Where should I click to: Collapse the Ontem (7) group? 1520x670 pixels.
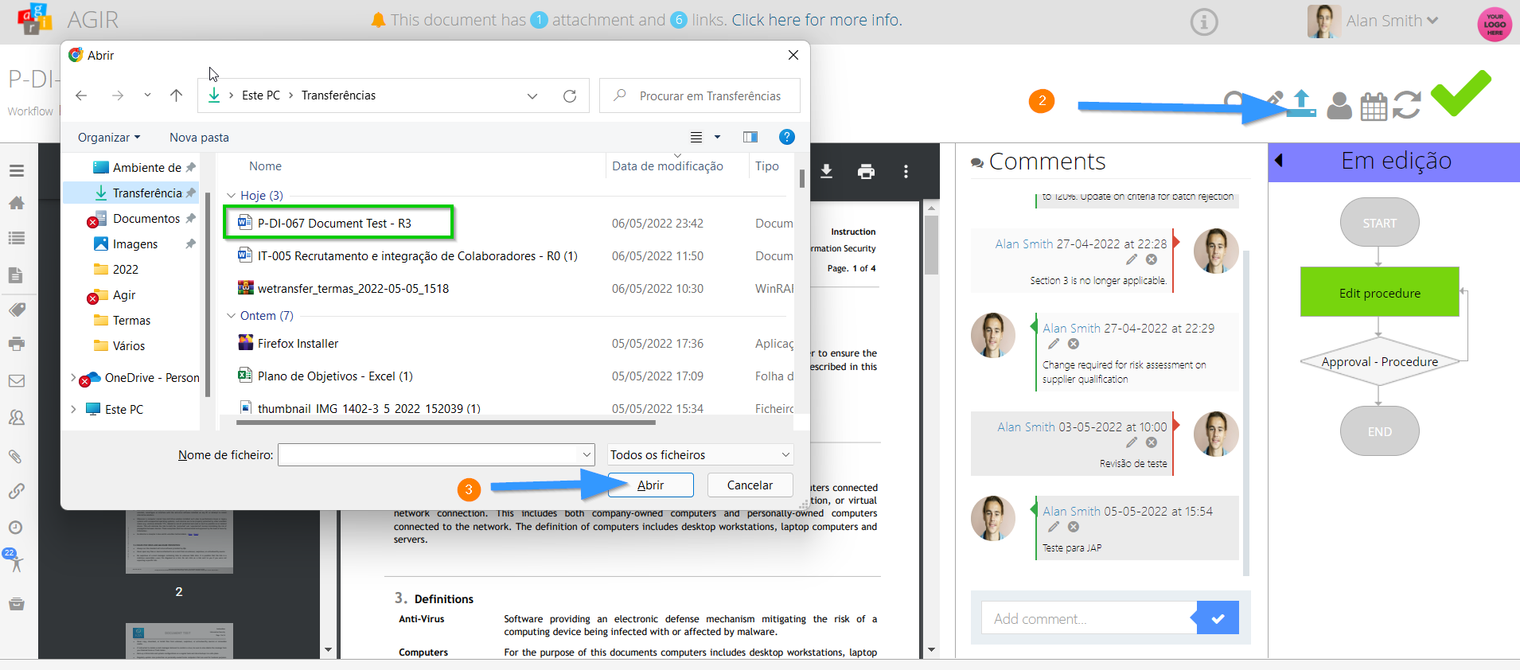tap(232, 316)
